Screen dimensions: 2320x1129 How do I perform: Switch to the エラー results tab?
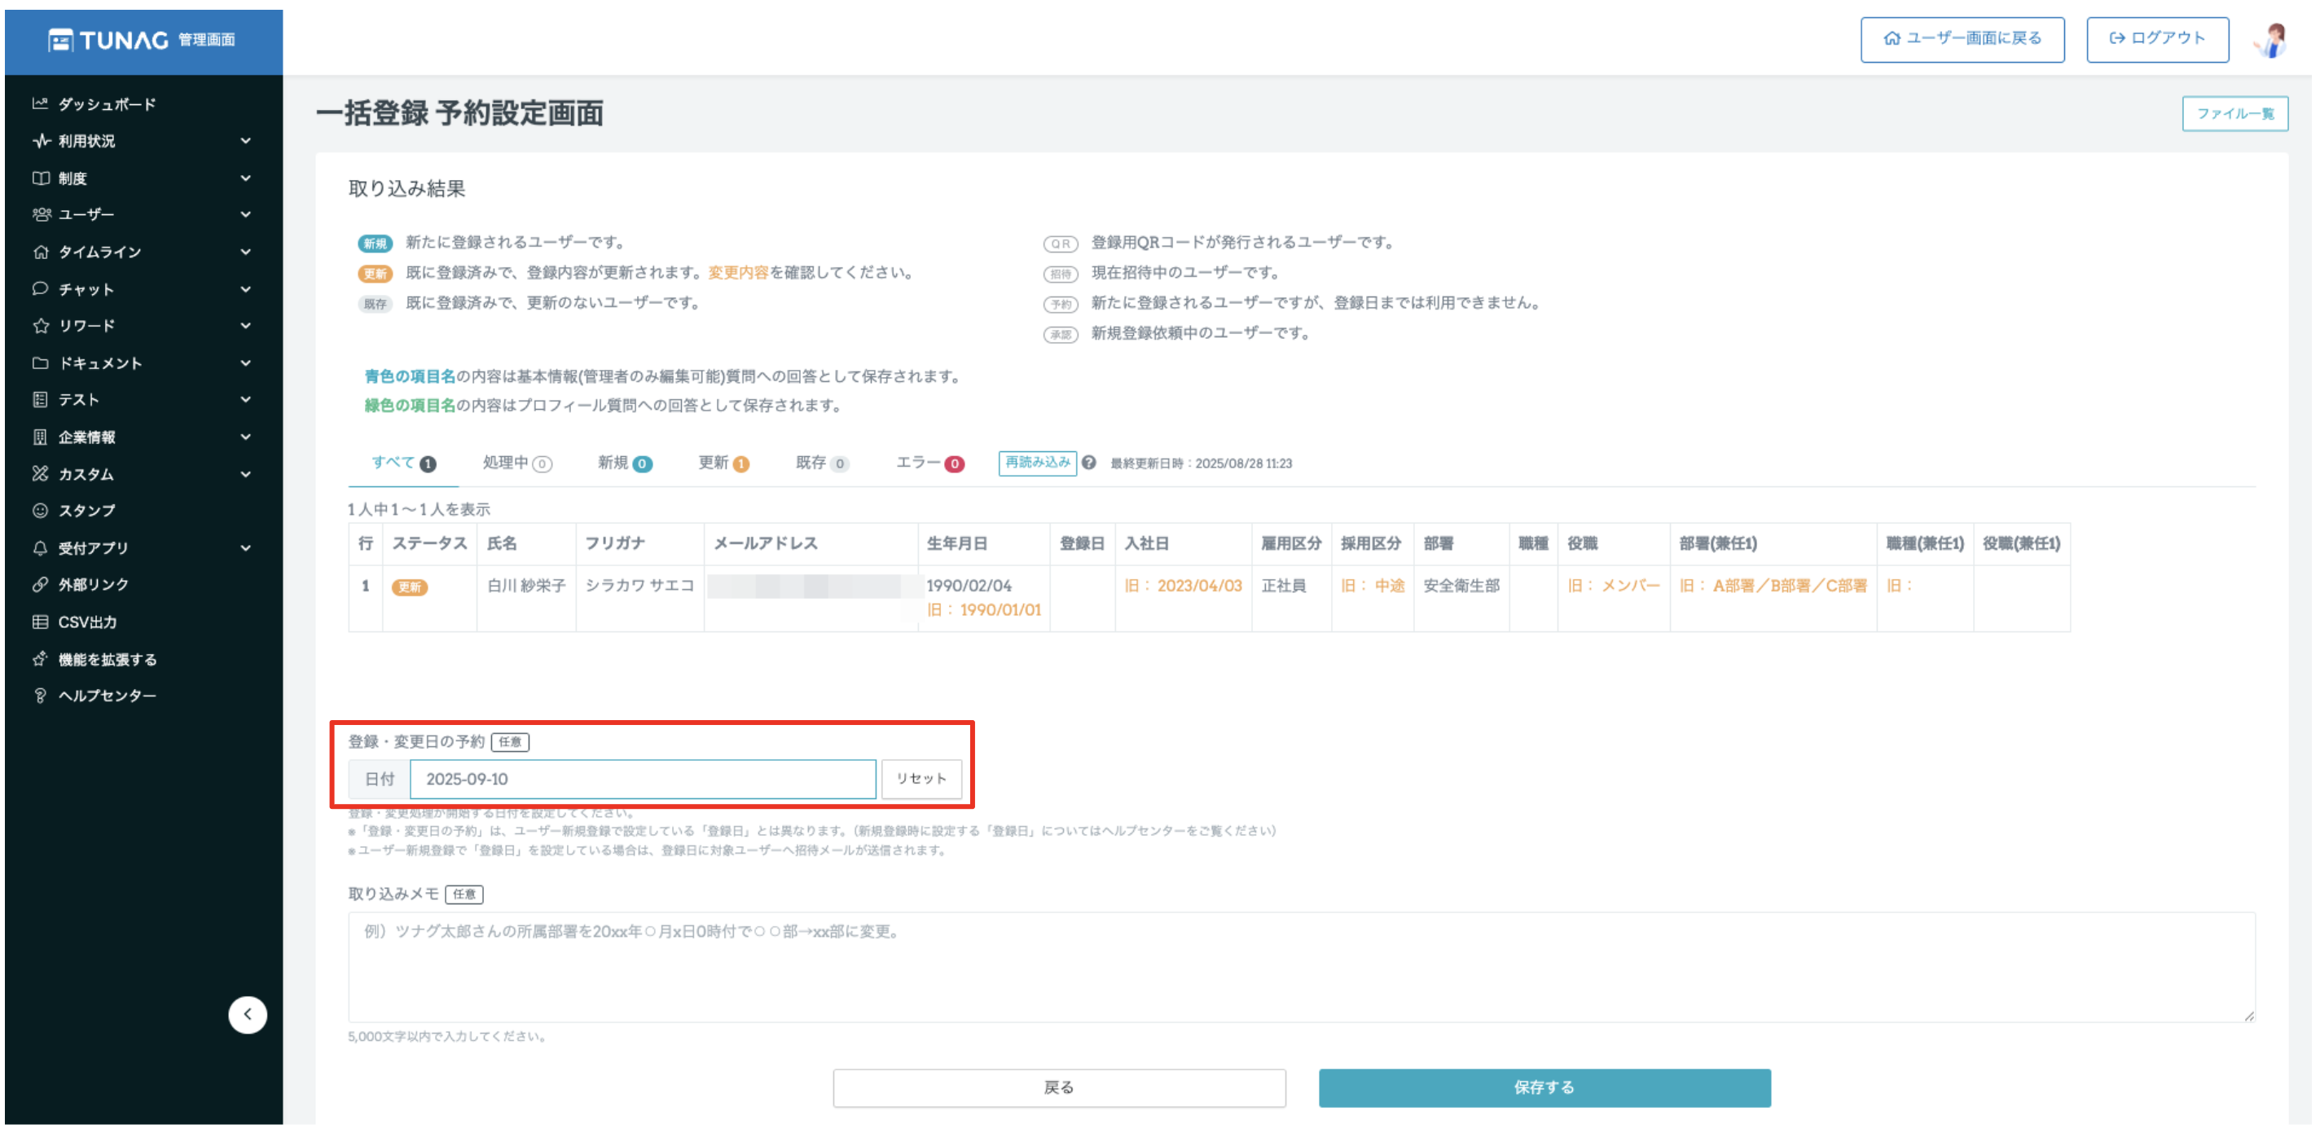tap(929, 463)
